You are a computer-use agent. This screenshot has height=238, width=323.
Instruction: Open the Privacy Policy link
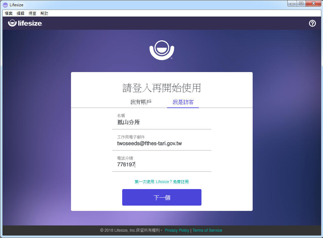[177, 230]
